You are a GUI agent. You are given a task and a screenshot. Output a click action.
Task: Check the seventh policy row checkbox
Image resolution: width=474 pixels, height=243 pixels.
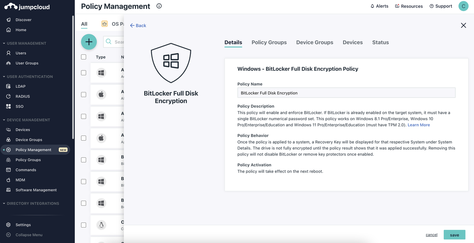[x=83, y=203]
